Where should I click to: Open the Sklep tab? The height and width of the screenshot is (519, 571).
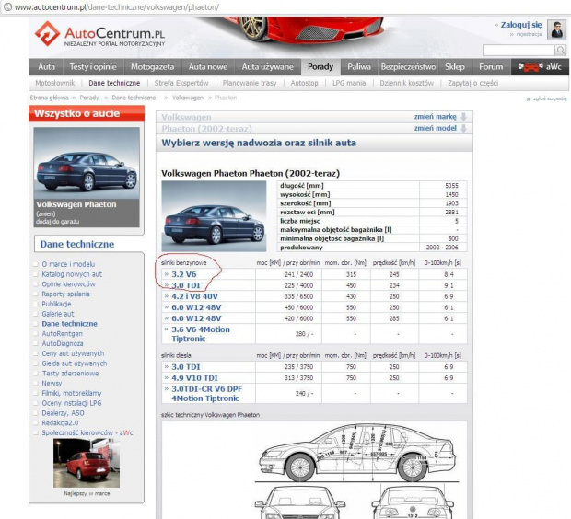(x=455, y=67)
